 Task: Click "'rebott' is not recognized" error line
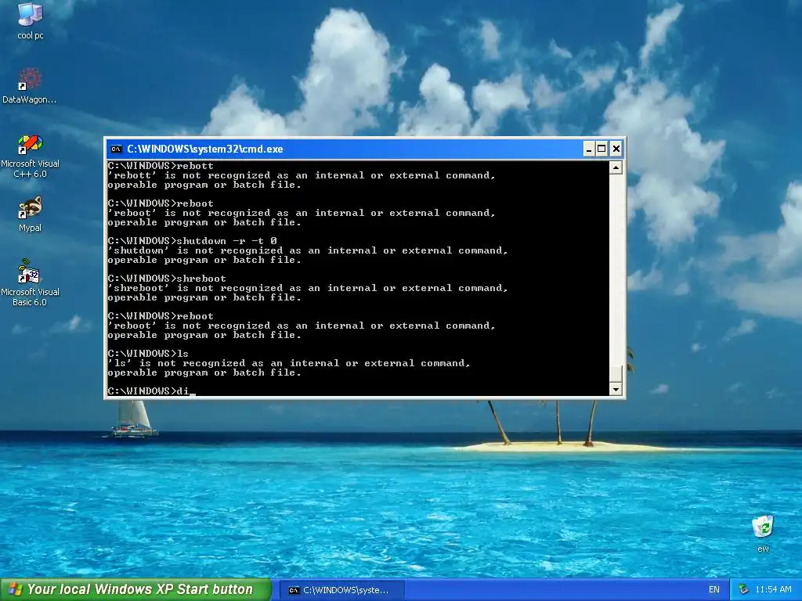(x=302, y=175)
